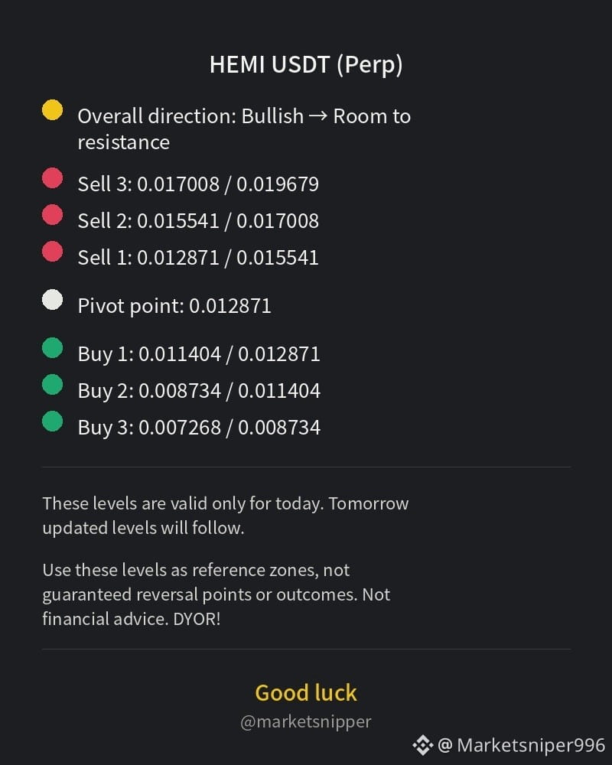Image resolution: width=612 pixels, height=765 pixels.
Task: Select the Sell 3 price range text
Action: tap(198, 184)
